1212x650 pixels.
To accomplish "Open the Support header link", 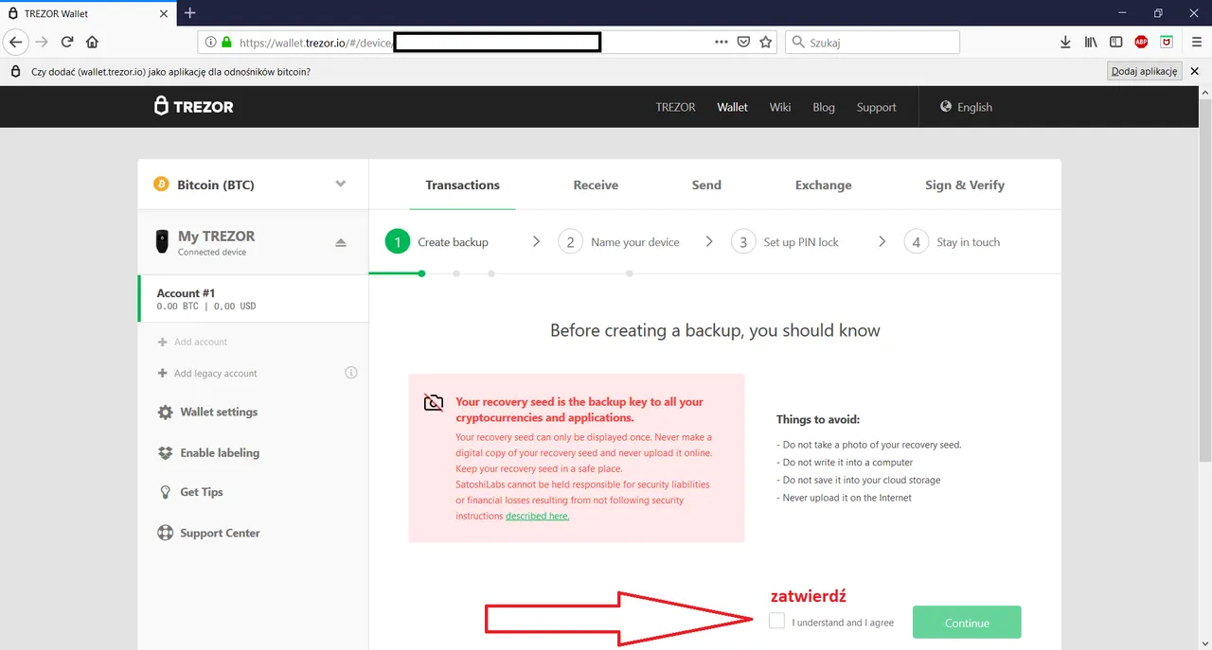I will 876,107.
